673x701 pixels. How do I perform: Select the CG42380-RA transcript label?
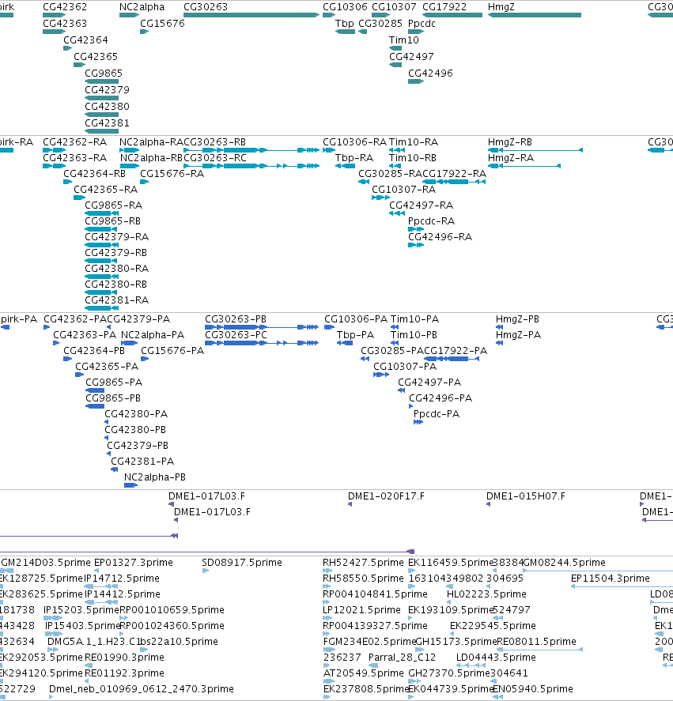coord(117,268)
